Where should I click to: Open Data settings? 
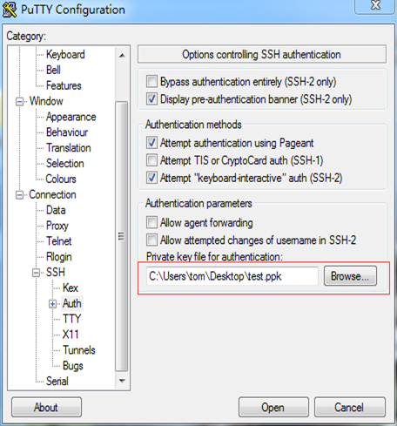pos(56,210)
